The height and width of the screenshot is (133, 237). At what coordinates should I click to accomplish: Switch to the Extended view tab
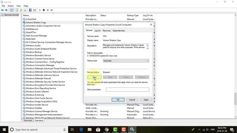tap(28, 120)
